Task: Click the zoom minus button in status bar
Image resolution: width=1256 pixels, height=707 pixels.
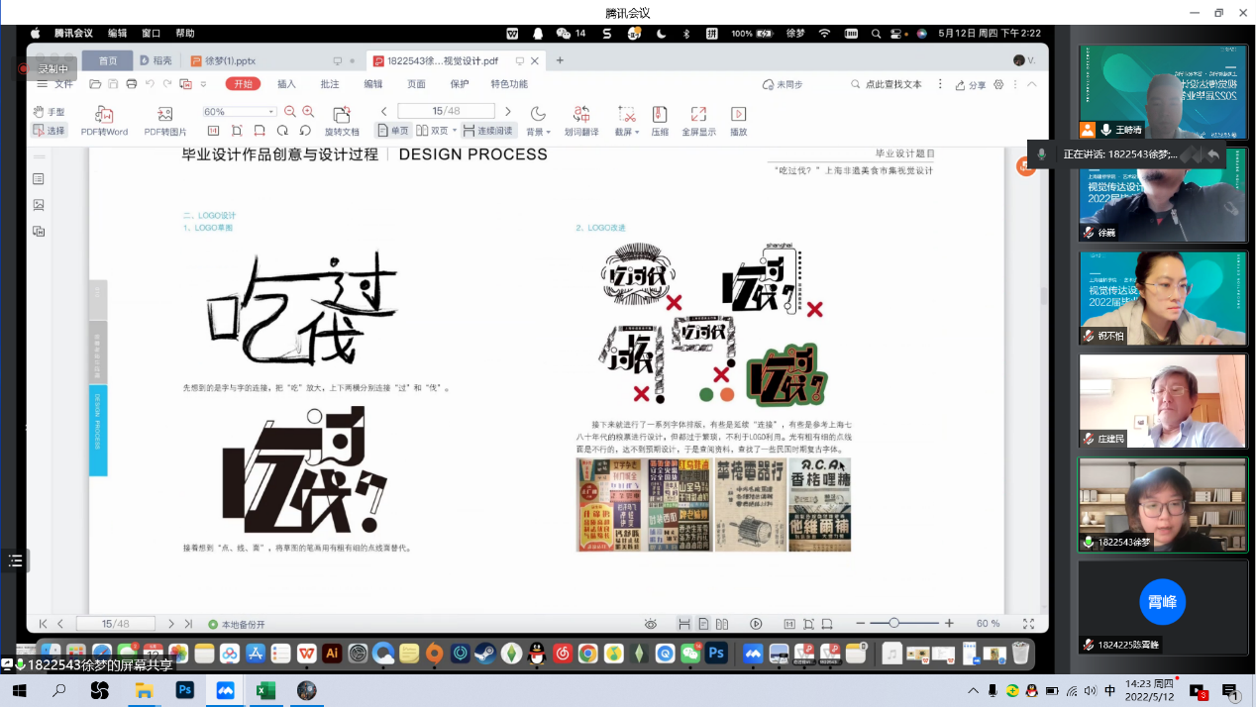Action: pos(861,624)
